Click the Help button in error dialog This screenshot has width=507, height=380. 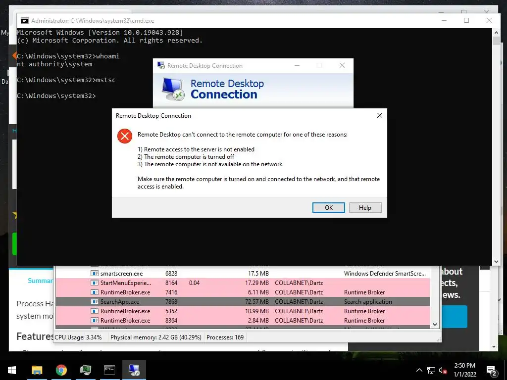click(365, 207)
